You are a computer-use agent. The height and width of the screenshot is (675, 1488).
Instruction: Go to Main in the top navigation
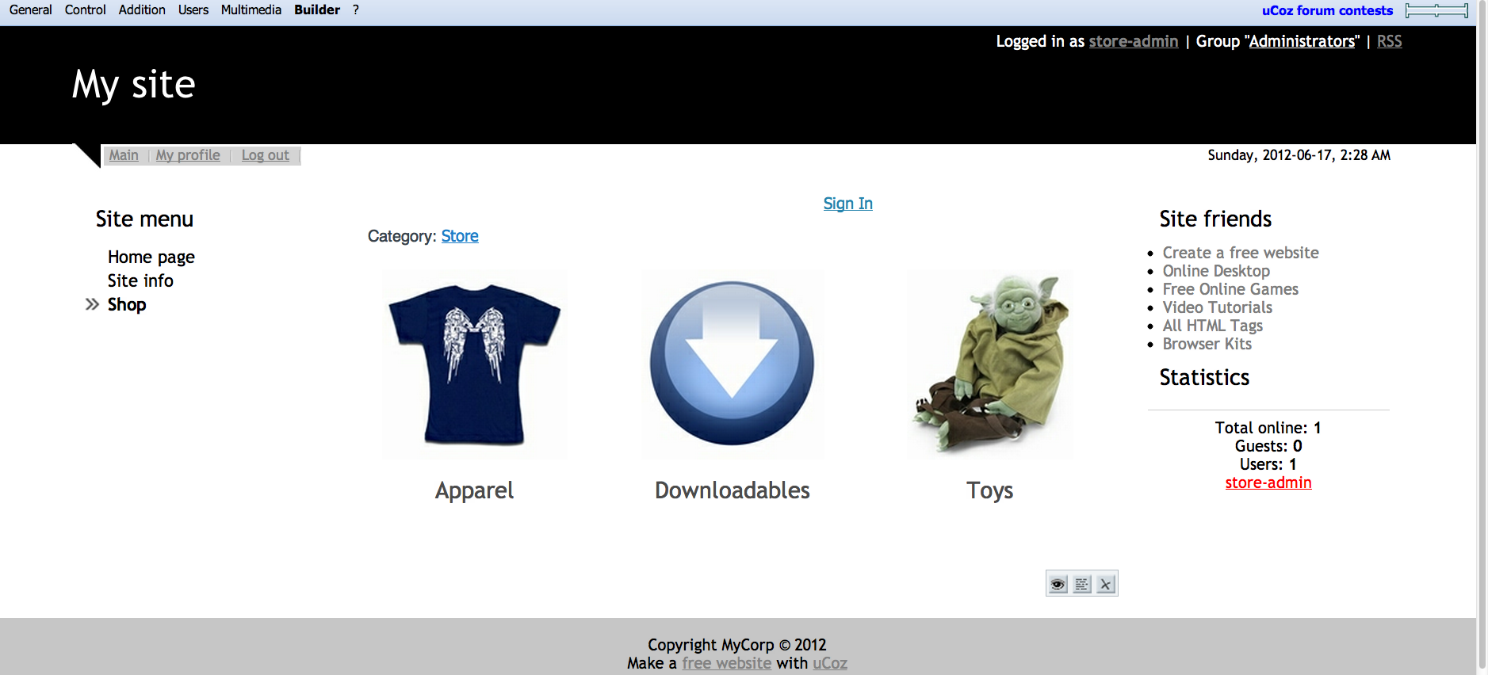coord(124,155)
